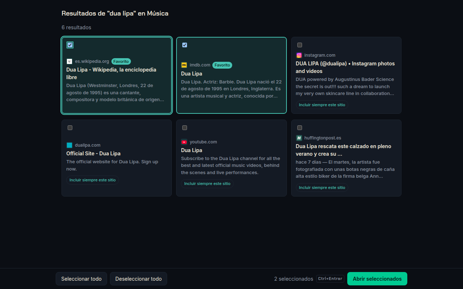Image resolution: width=463 pixels, height=289 pixels.
Task: Click the Wikipedia description starting 'Dua Lipa (Westminster'
Action: tap(115, 92)
